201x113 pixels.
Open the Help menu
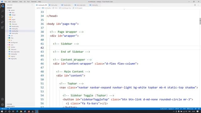coord(39,2)
